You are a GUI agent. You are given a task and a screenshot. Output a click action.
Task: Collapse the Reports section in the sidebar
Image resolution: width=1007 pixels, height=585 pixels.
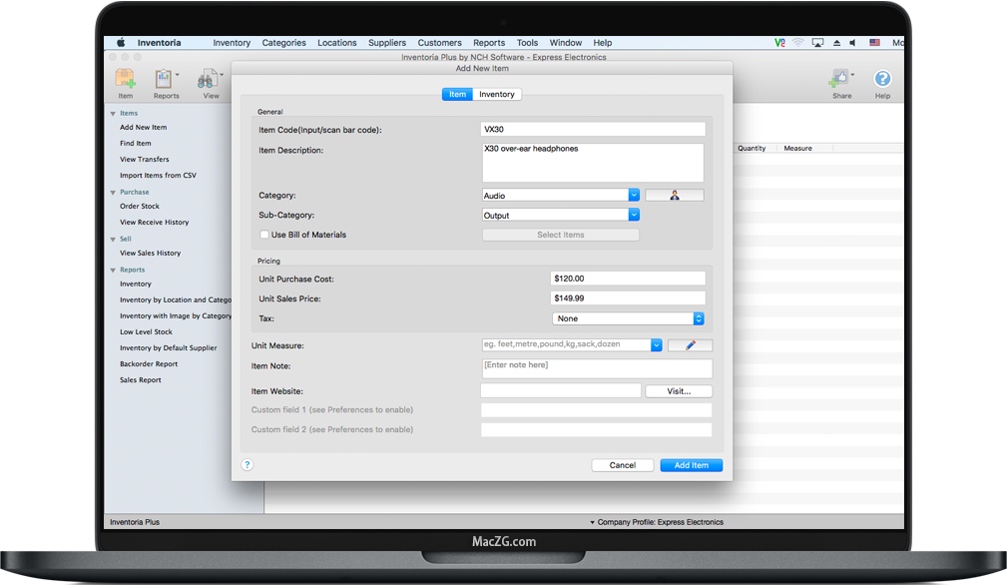tap(113, 269)
